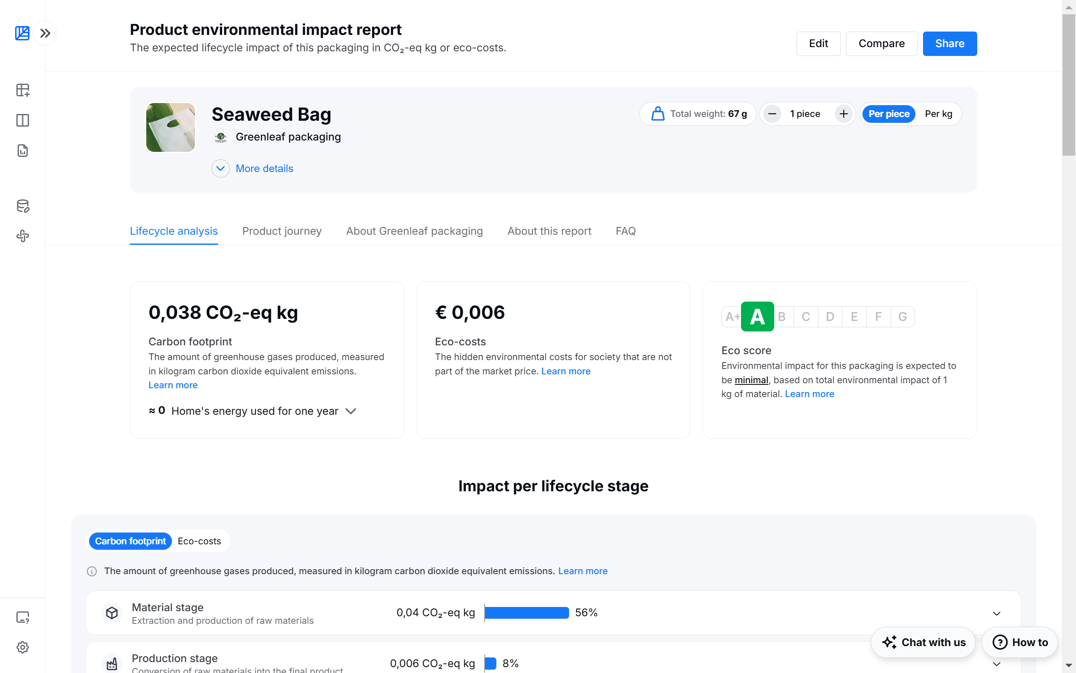
Task: Increase piece count with plus button
Action: [843, 114]
